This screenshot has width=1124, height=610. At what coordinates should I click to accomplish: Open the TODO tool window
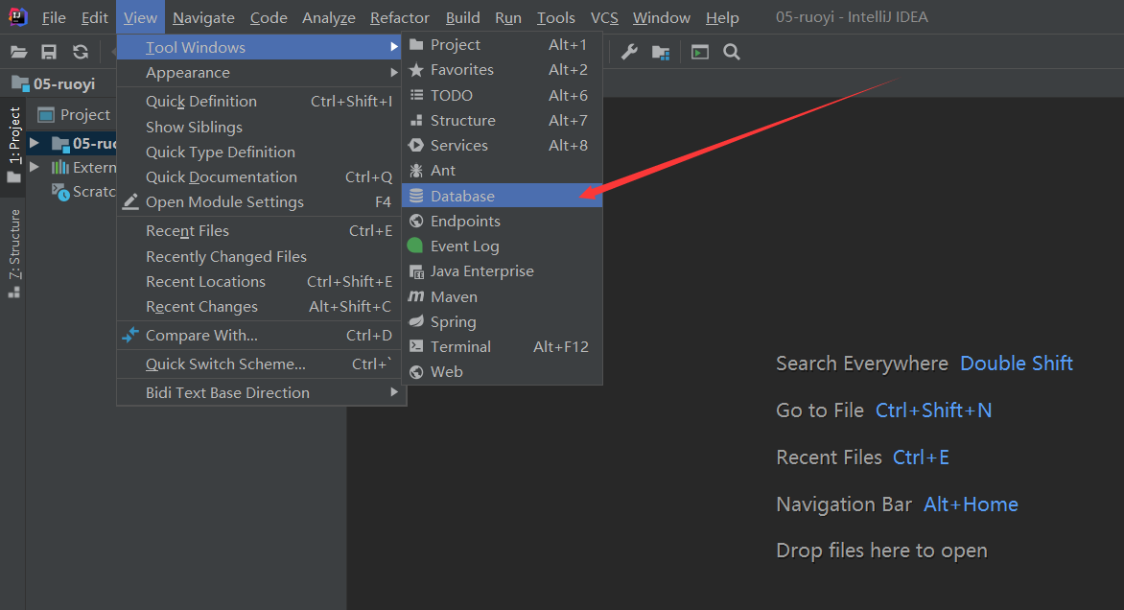click(x=502, y=95)
